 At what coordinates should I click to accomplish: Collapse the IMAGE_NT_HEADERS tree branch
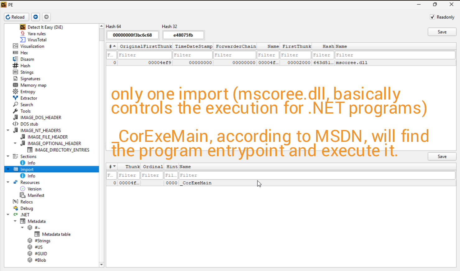coord(8,130)
